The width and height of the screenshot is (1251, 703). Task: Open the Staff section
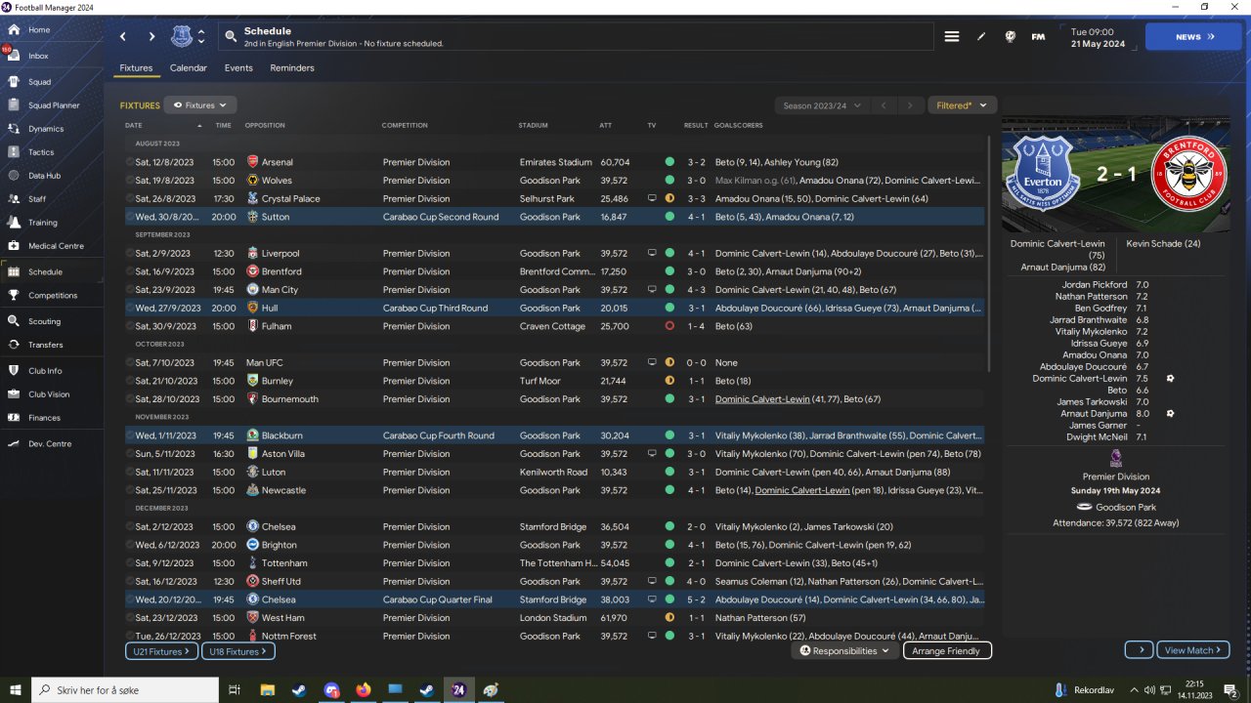pyautogui.click(x=37, y=199)
